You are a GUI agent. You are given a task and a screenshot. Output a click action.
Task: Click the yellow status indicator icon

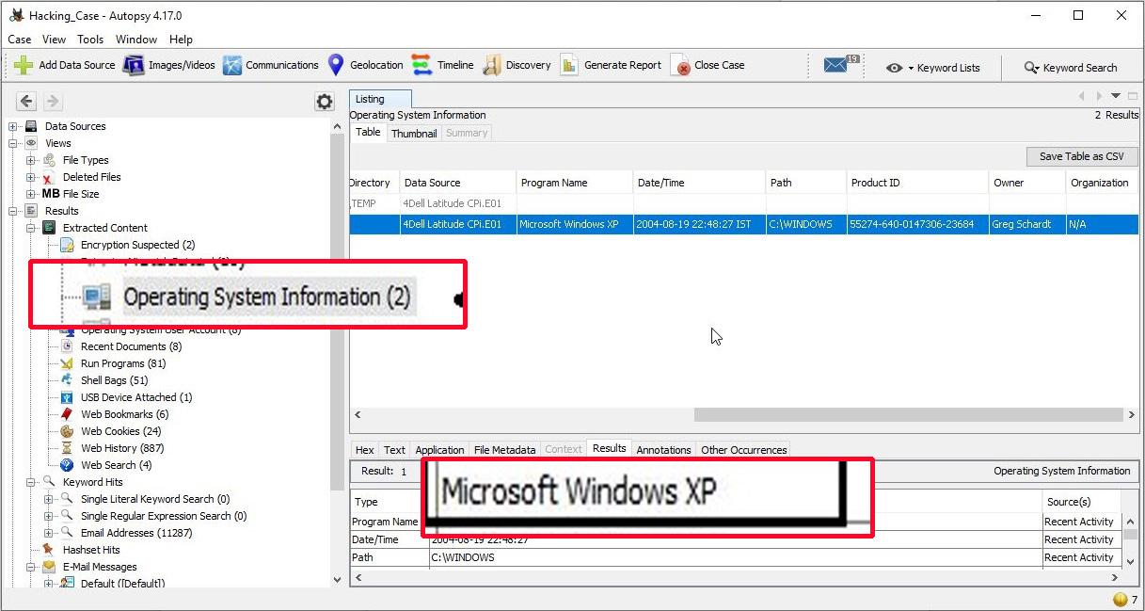1120,599
